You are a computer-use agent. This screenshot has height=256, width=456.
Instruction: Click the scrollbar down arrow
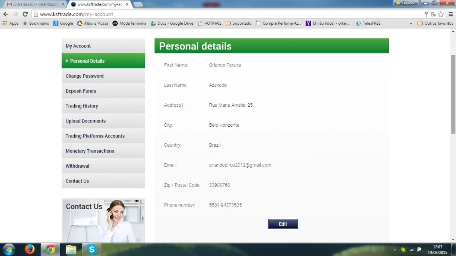[x=453, y=240]
